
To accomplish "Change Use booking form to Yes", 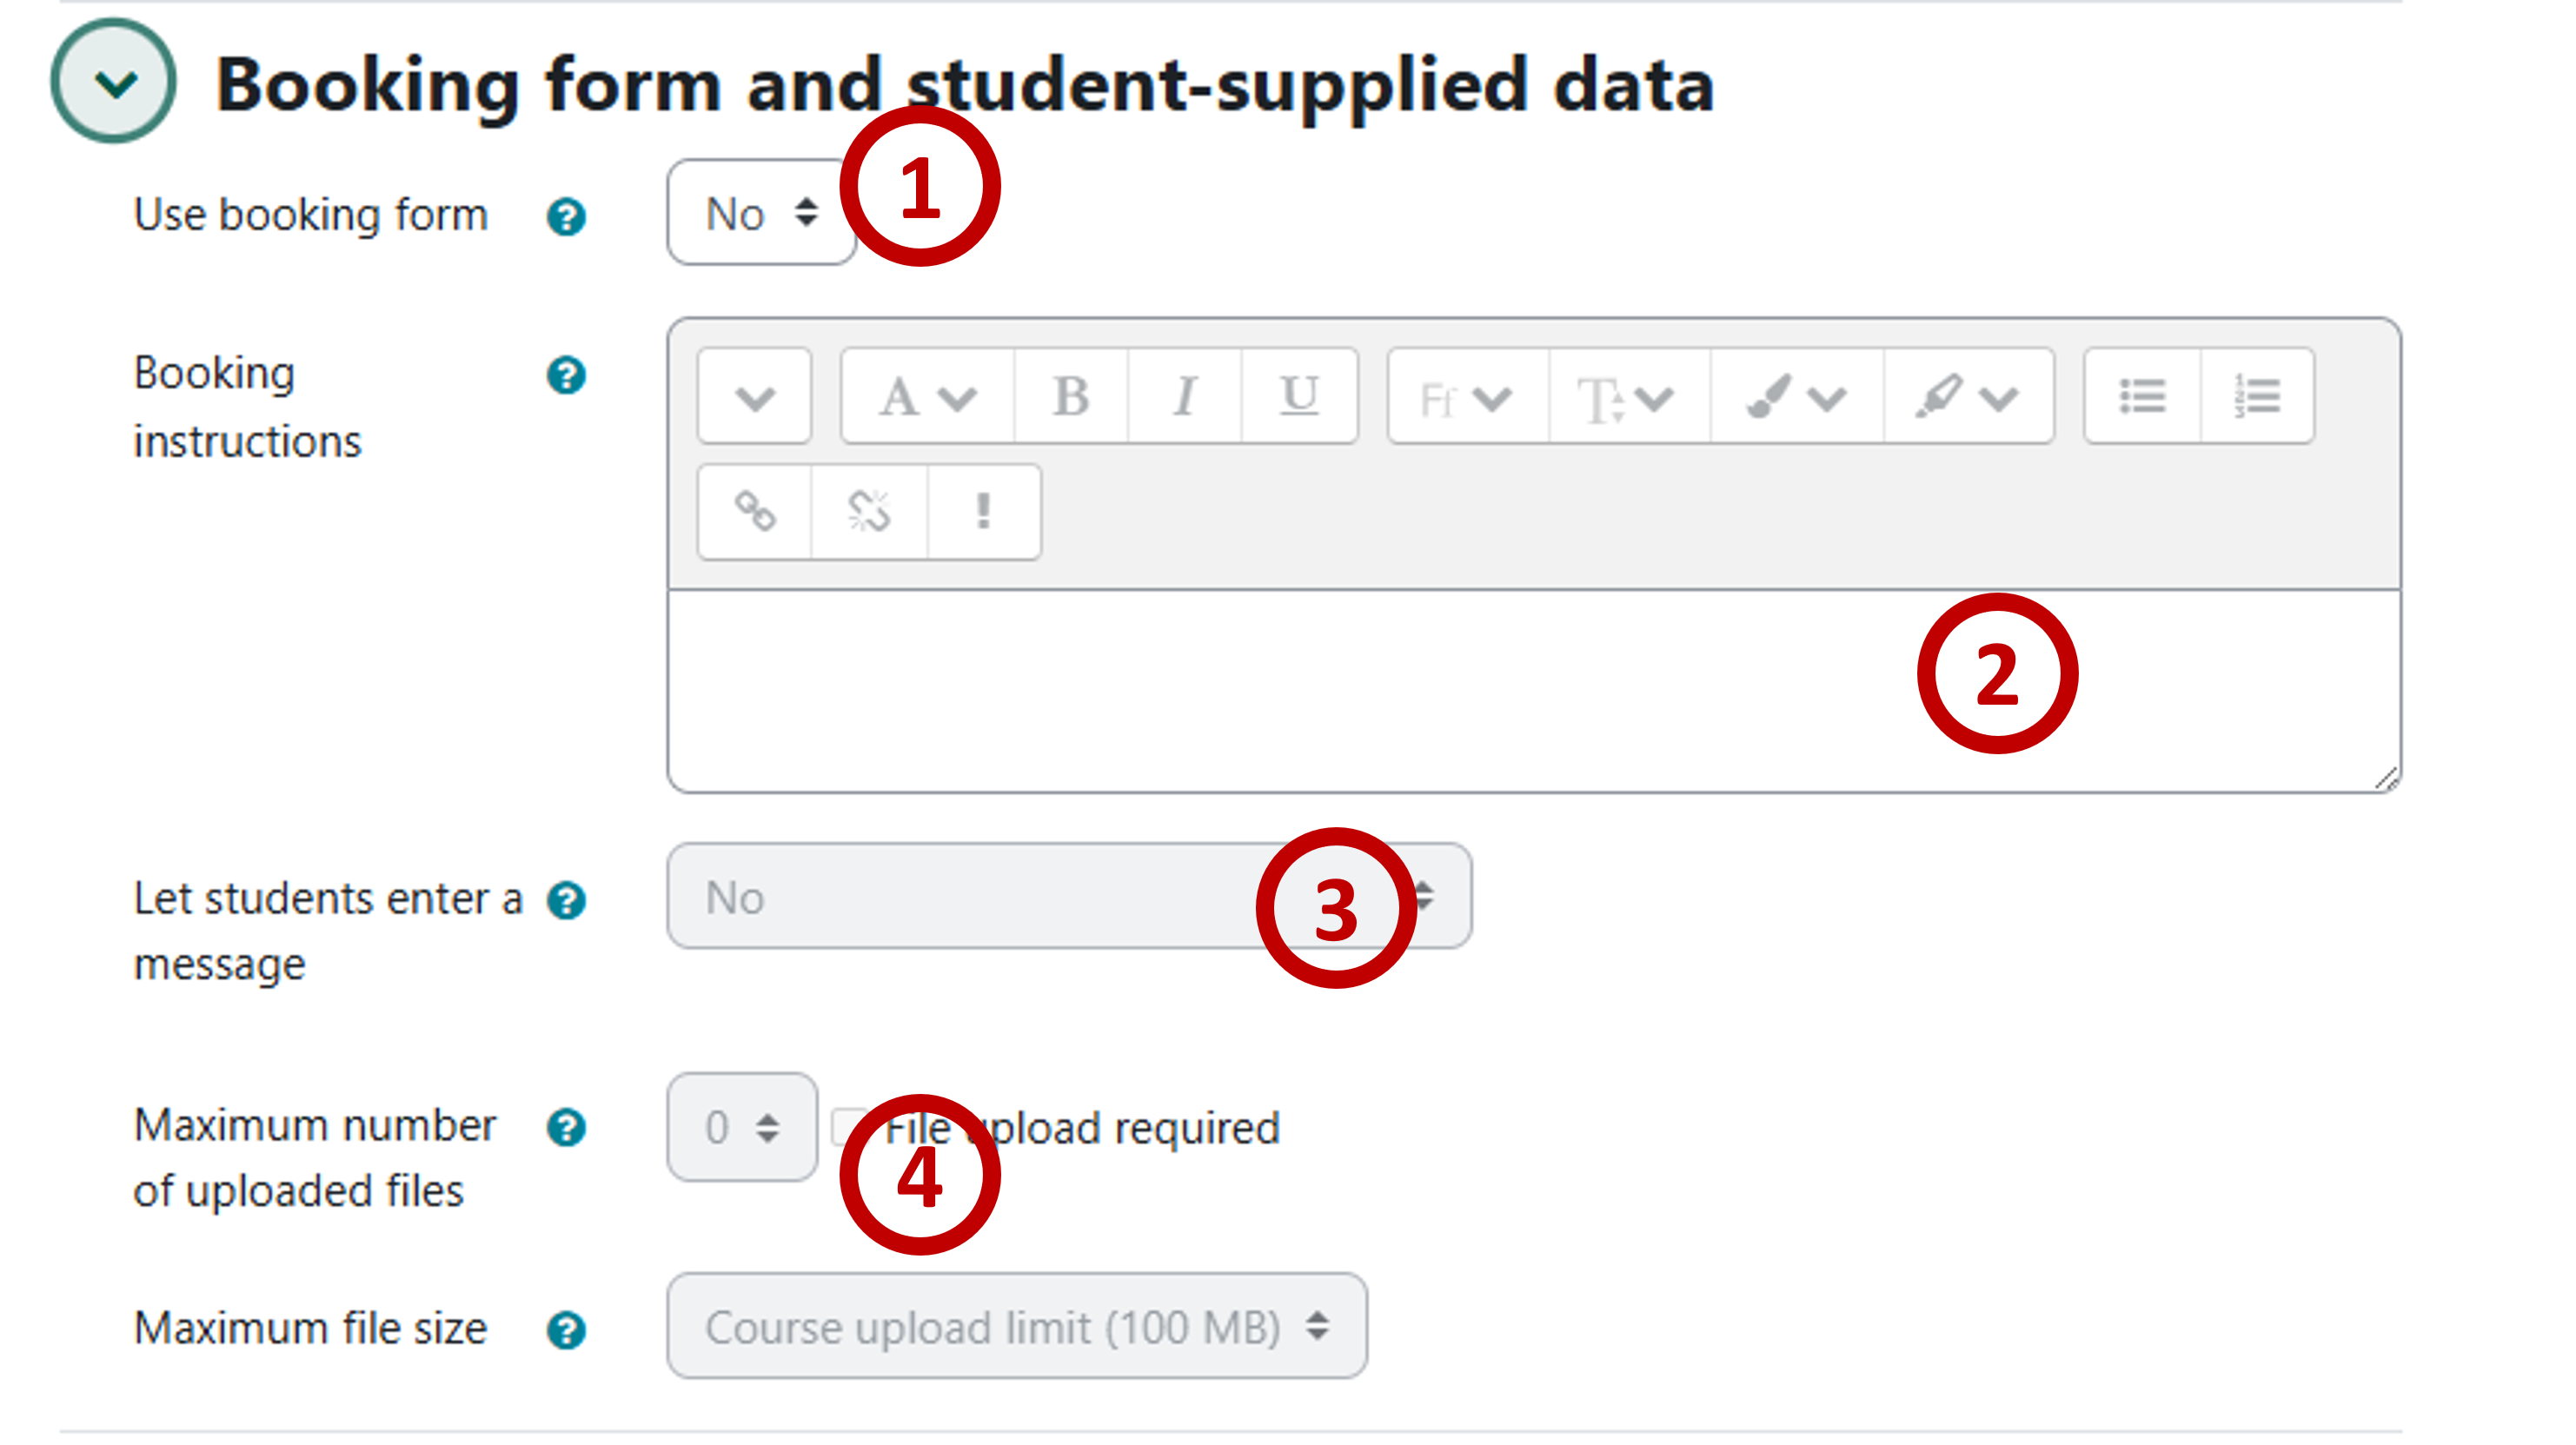I will tap(760, 212).
